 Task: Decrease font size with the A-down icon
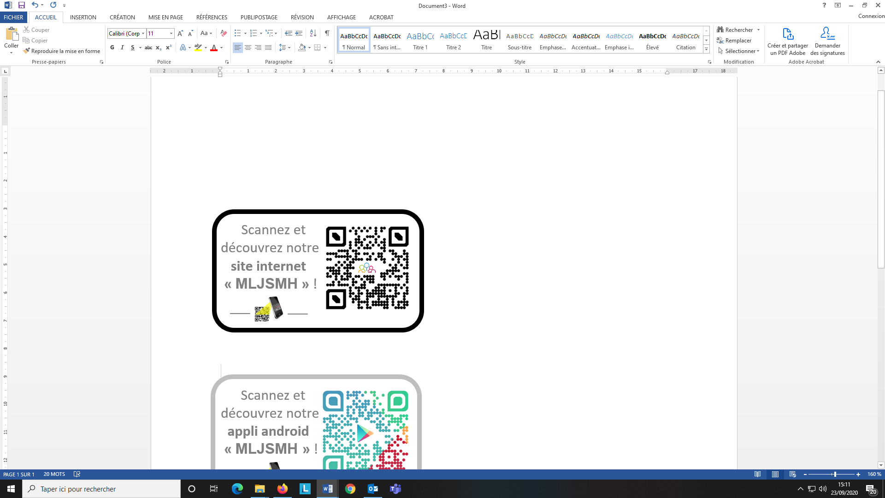pos(190,33)
